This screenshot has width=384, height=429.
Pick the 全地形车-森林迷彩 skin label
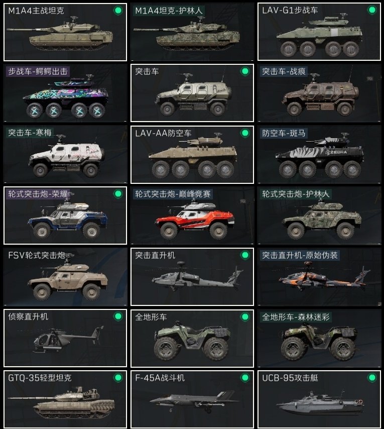pos(296,317)
